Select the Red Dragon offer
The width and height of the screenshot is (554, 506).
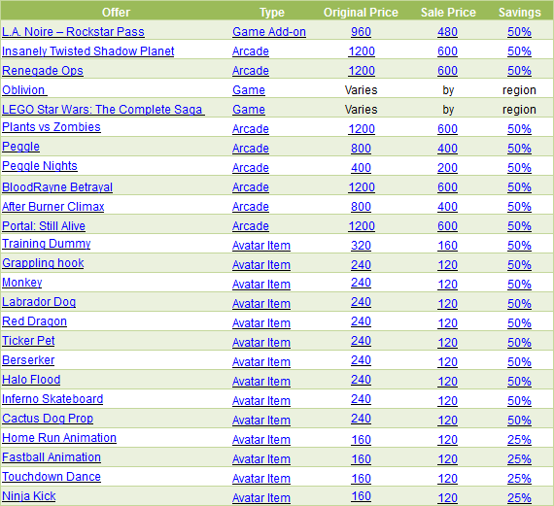click(34, 321)
